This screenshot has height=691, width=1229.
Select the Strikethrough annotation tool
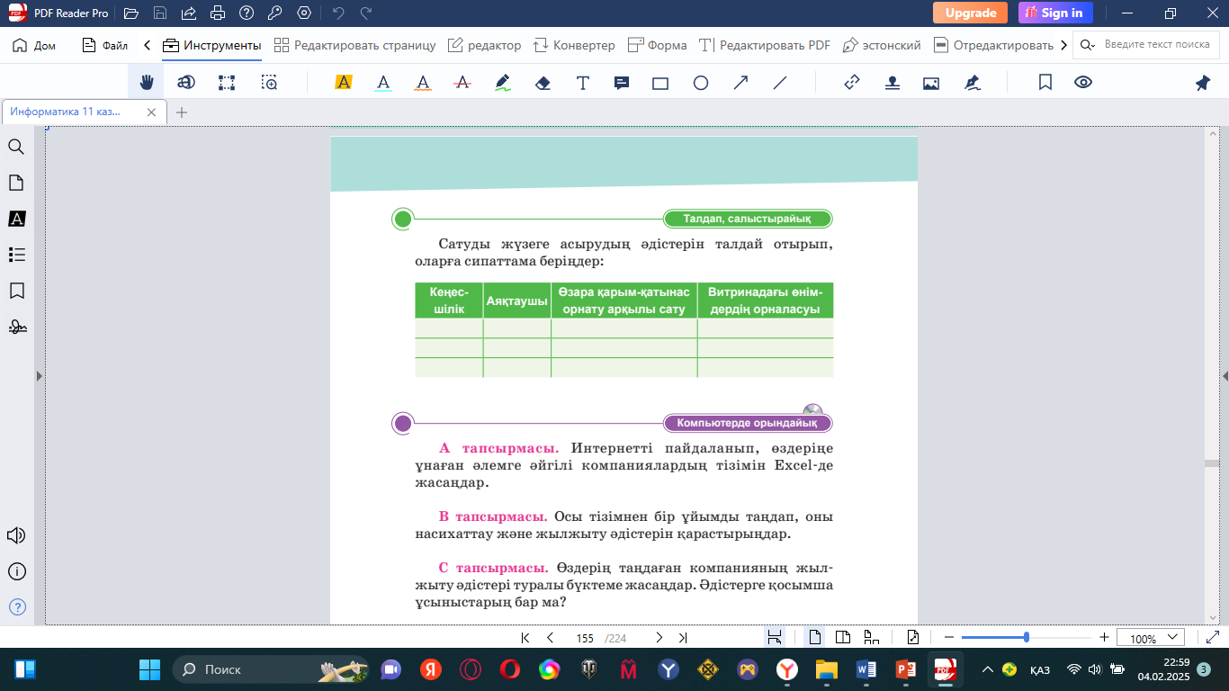[462, 83]
